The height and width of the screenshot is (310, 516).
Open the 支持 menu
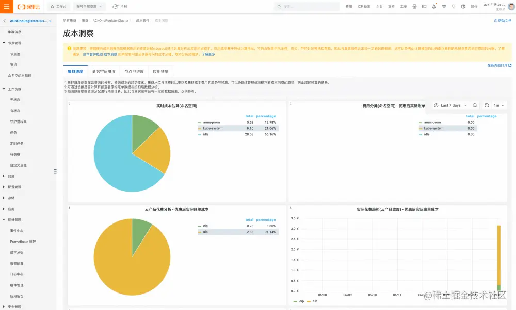coord(391,7)
